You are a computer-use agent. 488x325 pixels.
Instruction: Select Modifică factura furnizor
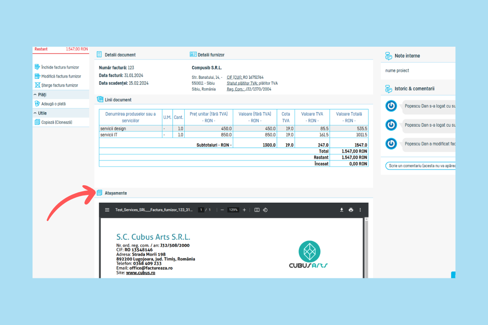click(x=61, y=76)
